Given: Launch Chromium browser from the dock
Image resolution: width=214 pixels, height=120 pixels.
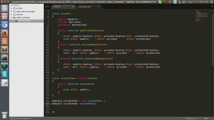Looking at the screenshot, I should coord(4,25).
